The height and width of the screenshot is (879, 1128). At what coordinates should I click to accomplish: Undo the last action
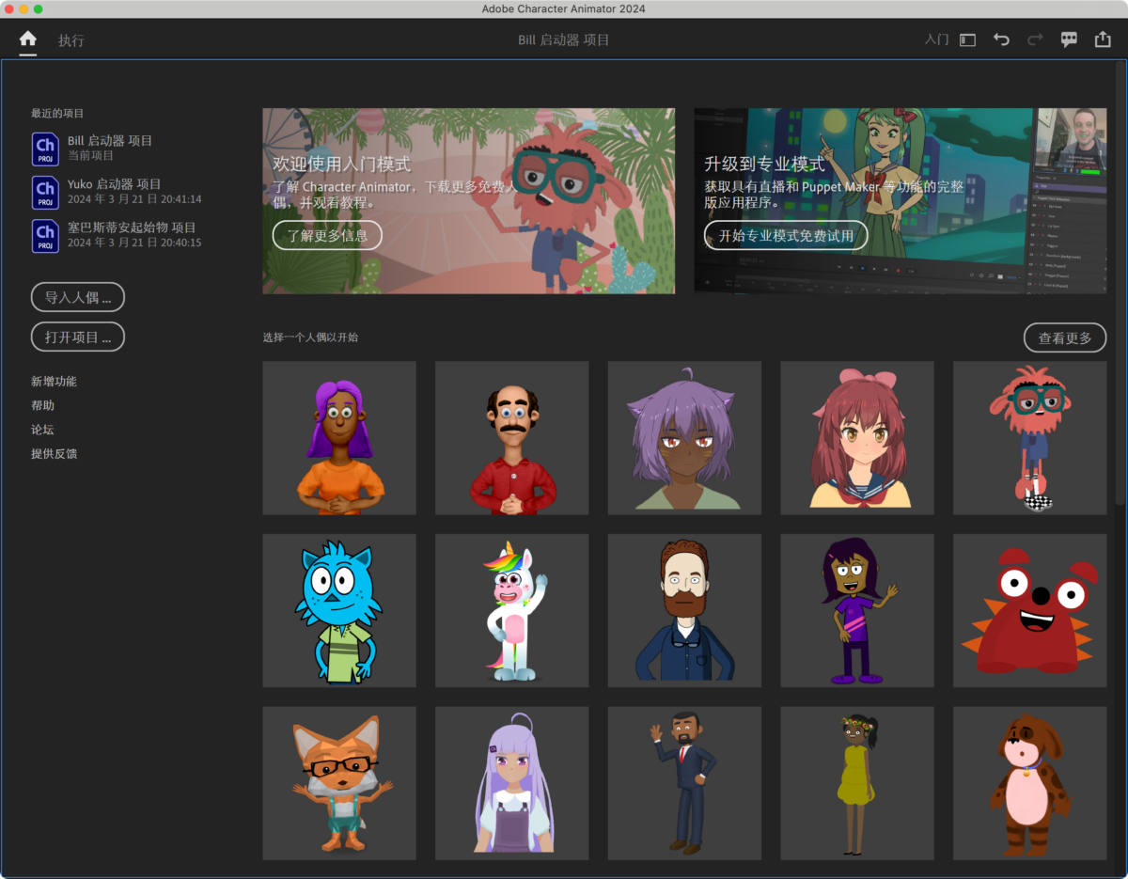click(1002, 39)
